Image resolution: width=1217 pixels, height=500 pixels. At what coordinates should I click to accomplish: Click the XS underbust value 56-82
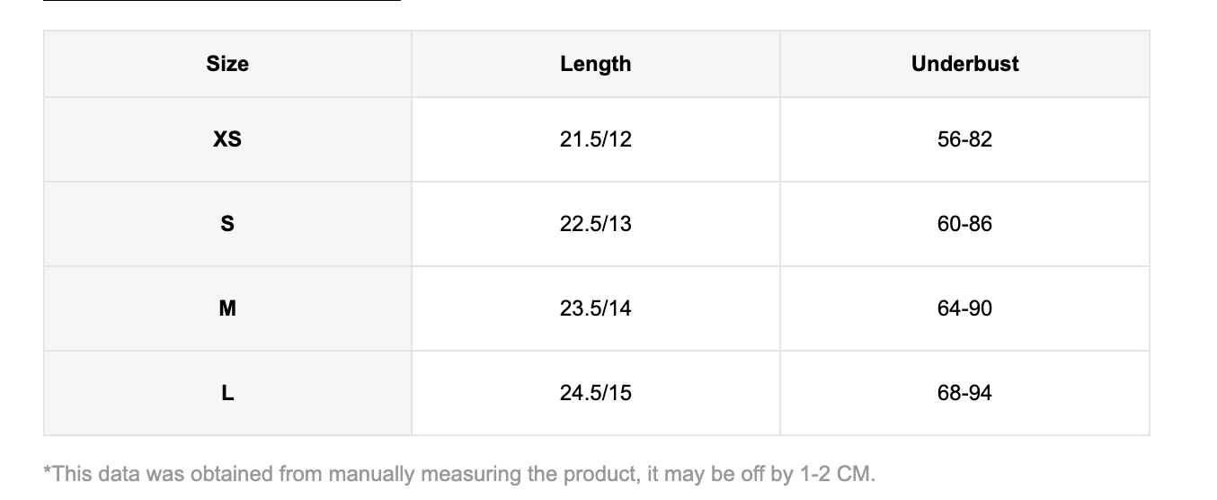[x=964, y=139]
